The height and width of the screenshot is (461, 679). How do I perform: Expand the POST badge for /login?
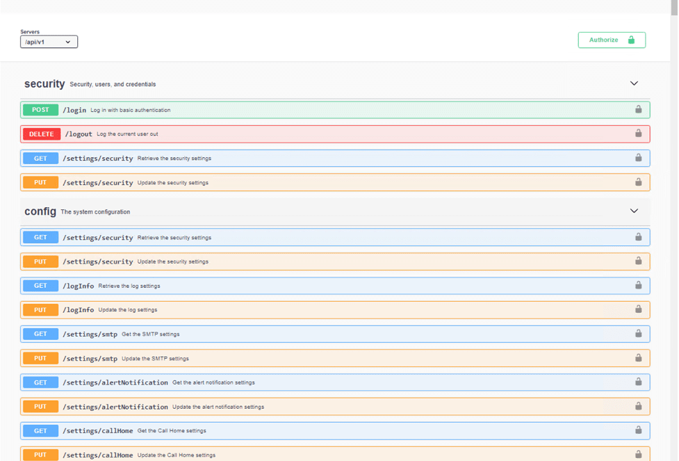(40, 110)
